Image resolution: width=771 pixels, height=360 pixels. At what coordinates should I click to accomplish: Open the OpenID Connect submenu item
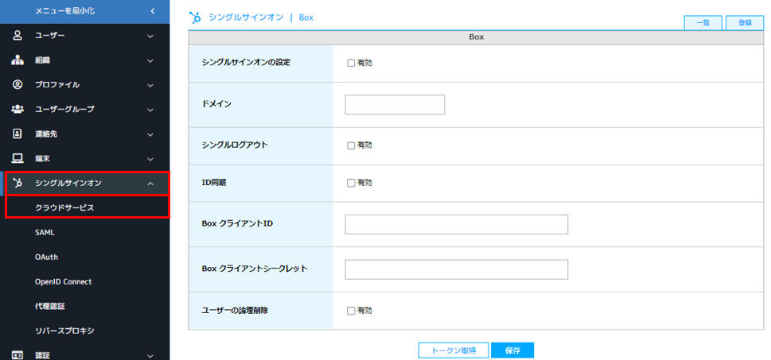[64, 282]
